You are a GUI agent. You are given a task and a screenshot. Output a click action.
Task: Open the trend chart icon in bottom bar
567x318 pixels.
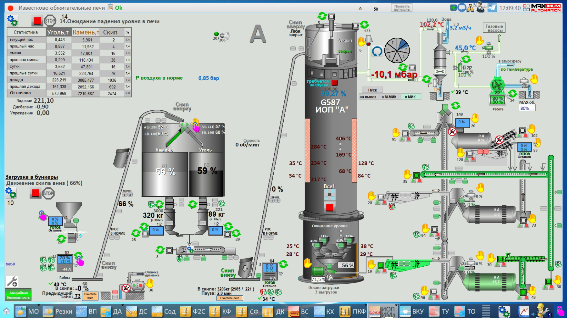[523, 311]
